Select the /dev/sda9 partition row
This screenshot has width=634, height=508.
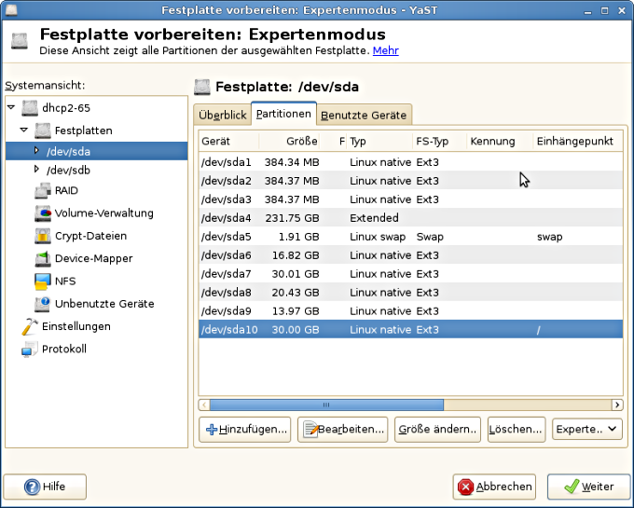410,310
